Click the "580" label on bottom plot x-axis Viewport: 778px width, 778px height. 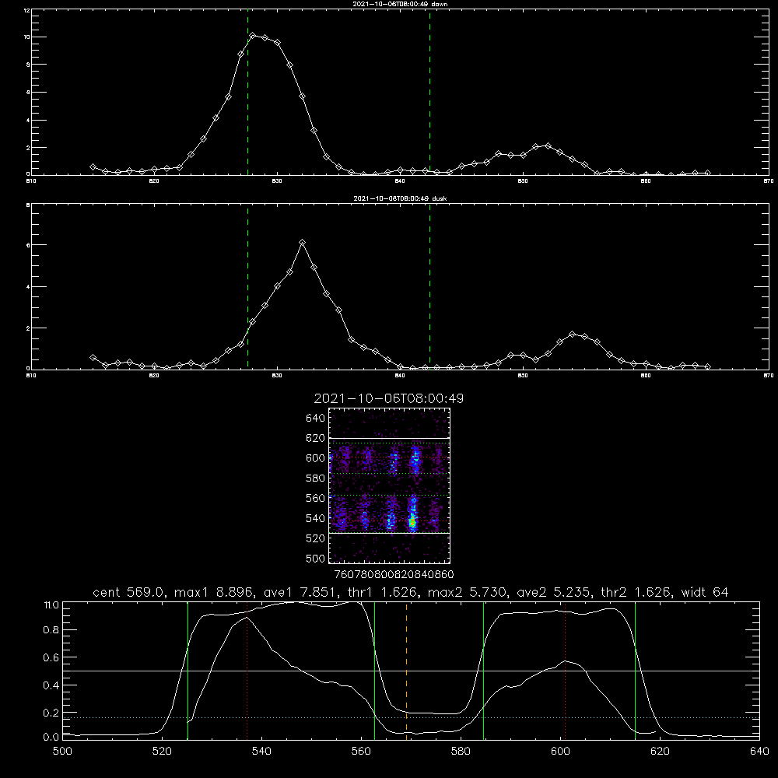[461, 752]
